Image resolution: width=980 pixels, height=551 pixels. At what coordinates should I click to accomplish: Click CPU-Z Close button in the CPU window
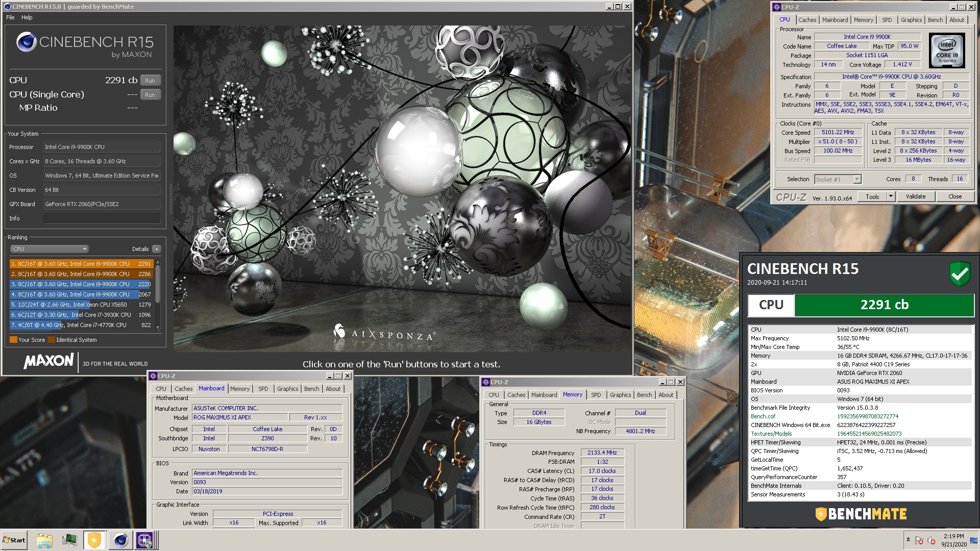[x=955, y=196]
